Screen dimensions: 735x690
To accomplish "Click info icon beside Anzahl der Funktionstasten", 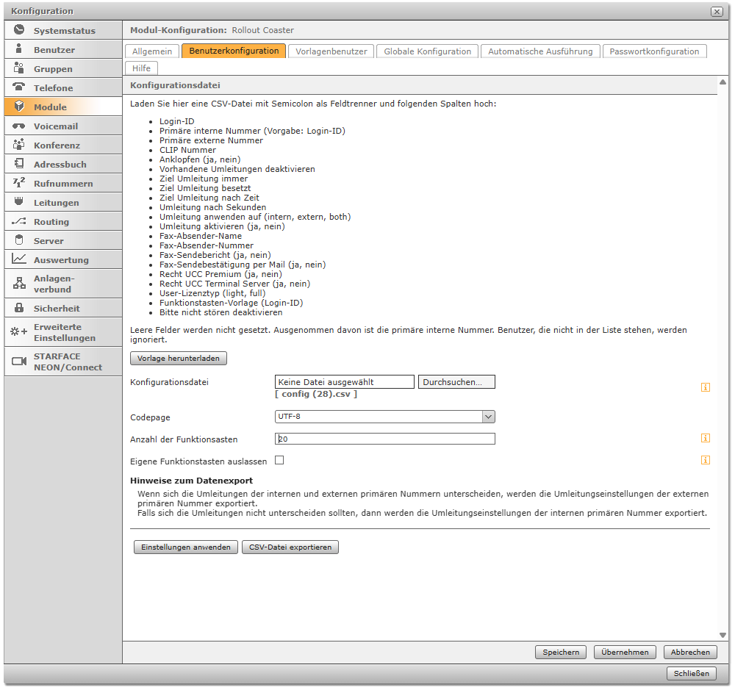I will point(705,439).
